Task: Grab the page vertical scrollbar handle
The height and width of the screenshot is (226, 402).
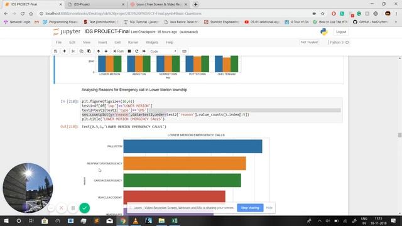Action: click(x=399, y=135)
